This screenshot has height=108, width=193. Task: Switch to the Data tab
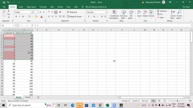pyautogui.click(x=52, y=7)
